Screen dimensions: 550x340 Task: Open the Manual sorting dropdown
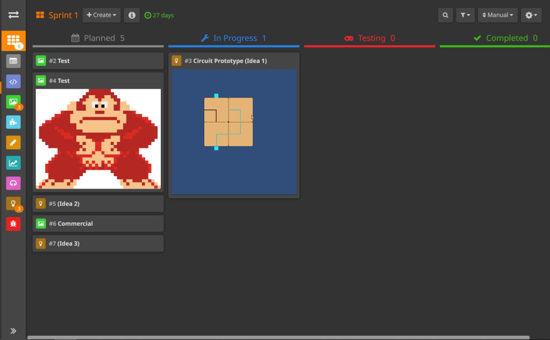[498, 15]
